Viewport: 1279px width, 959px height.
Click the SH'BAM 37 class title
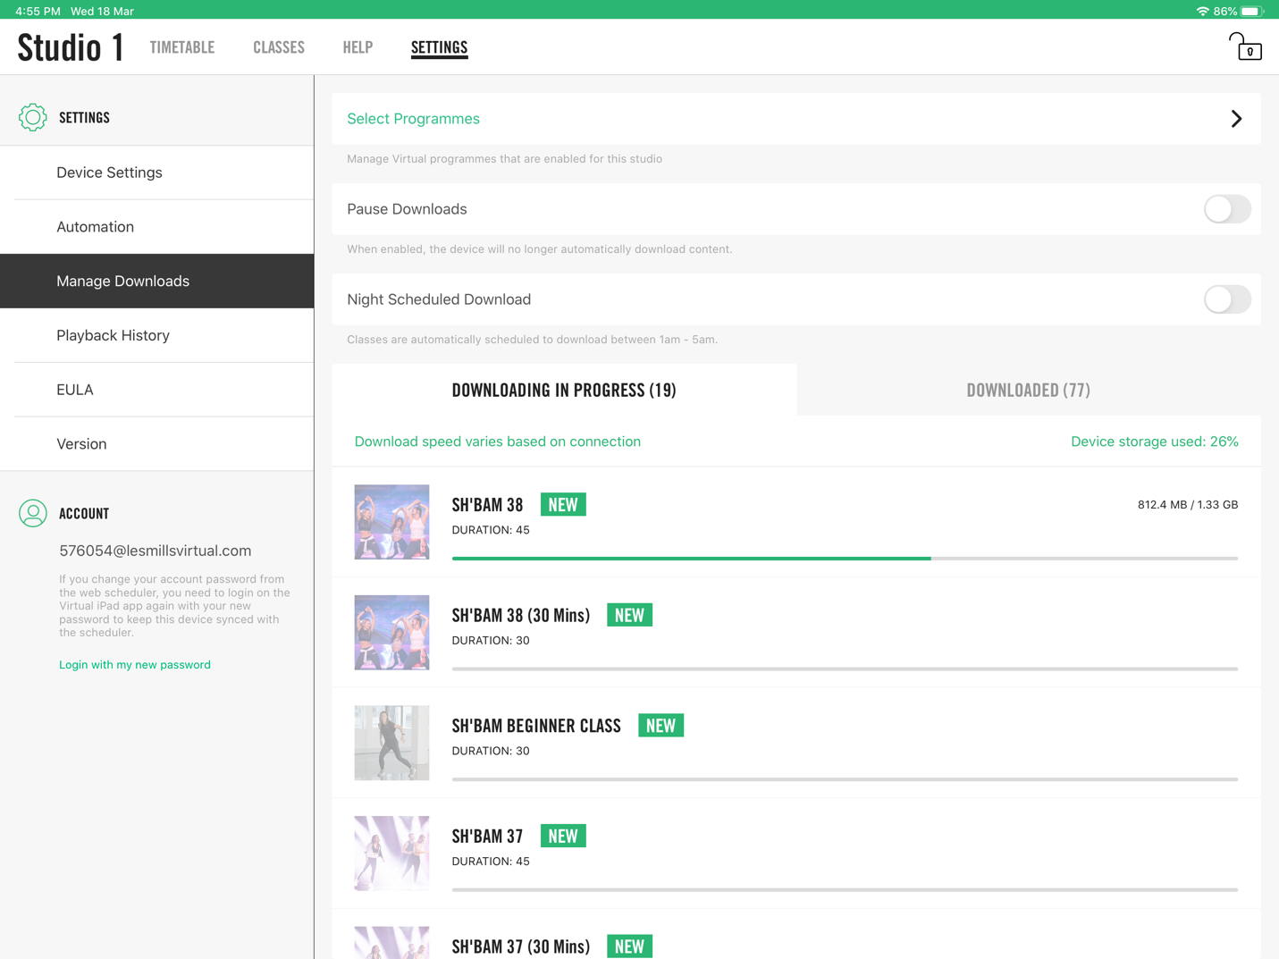click(487, 837)
